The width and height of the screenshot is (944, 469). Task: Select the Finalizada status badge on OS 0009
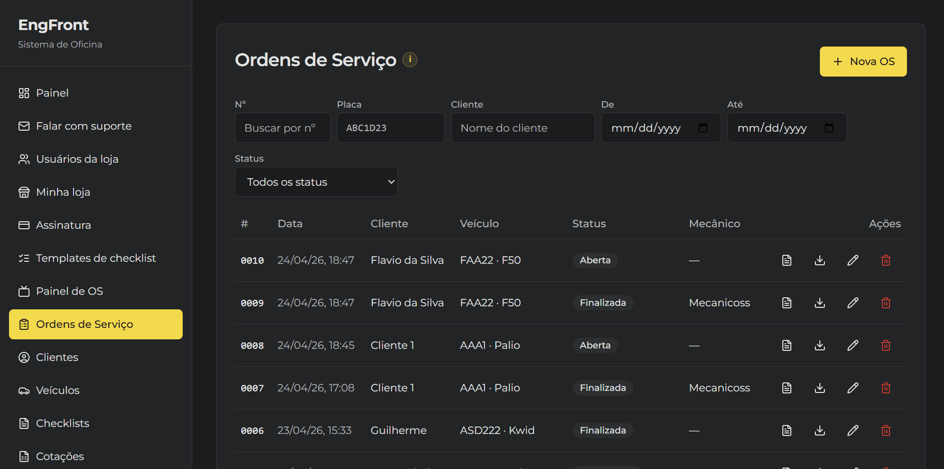coord(603,302)
